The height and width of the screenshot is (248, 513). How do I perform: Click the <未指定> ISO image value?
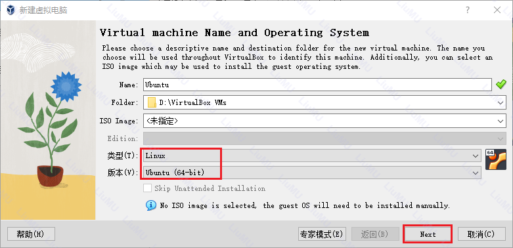[x=162, y=121]
